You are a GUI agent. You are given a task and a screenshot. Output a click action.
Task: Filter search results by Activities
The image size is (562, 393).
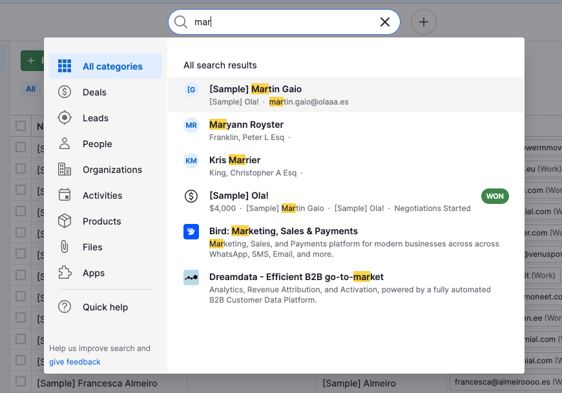[x=105, y=195]
